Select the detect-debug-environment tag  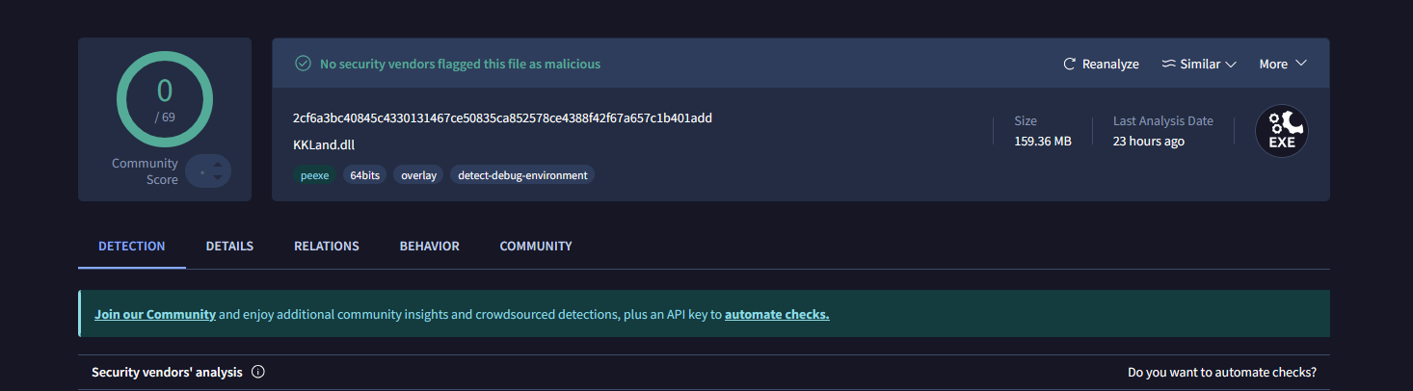pyautogui.click(x=522, y=175)
